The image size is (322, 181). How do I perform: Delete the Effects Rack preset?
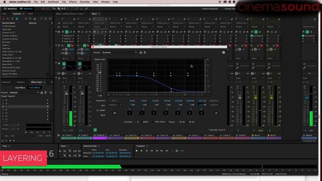tap(46, 93)
